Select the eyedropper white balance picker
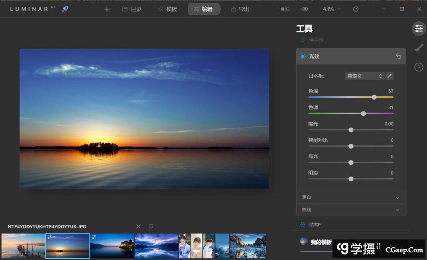This screenshot has width=427, height=260. pos(389,76)
